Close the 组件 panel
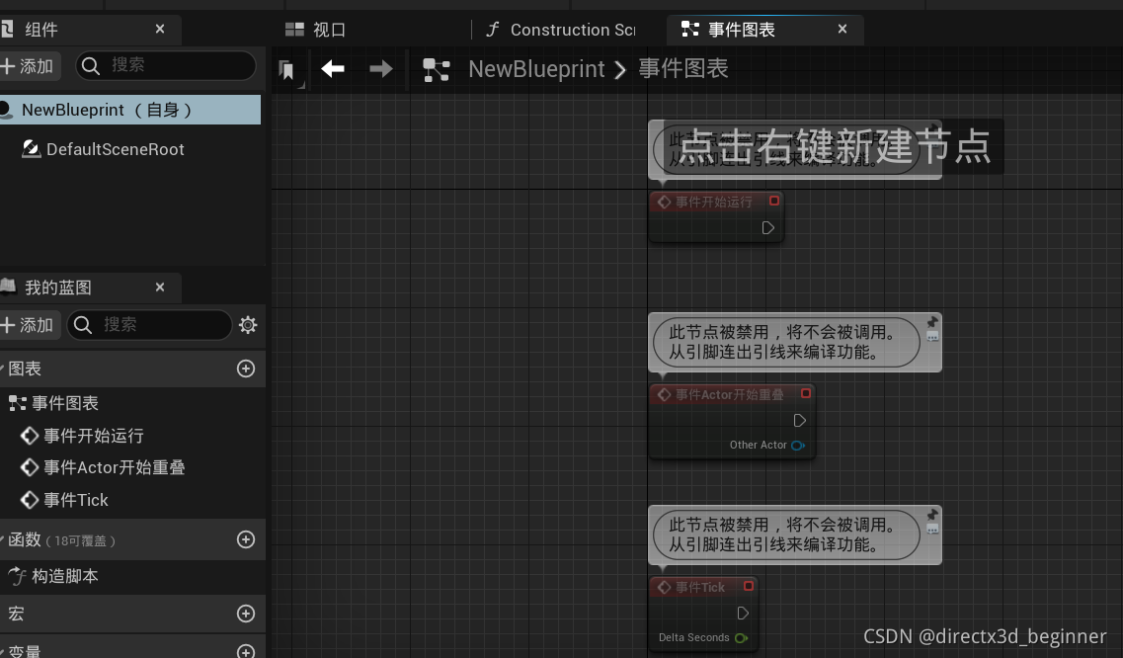1123x658 pixels. coord(160,29)
